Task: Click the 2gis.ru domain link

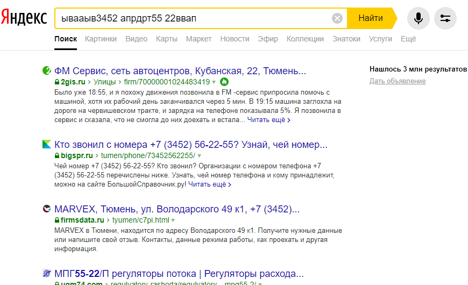Action: 73,82
